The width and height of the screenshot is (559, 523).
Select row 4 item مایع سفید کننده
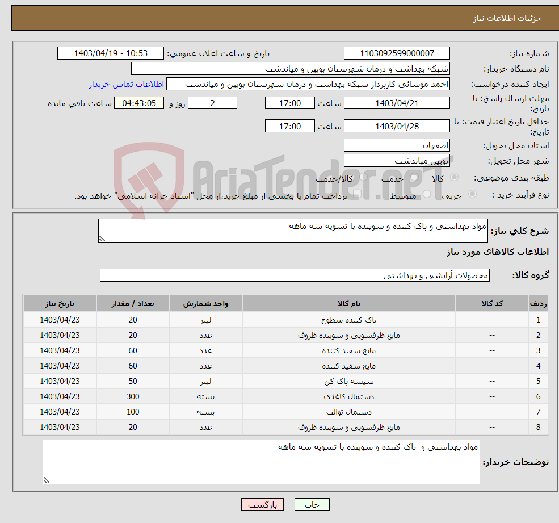pyautogui.click(x=349, y=366)
